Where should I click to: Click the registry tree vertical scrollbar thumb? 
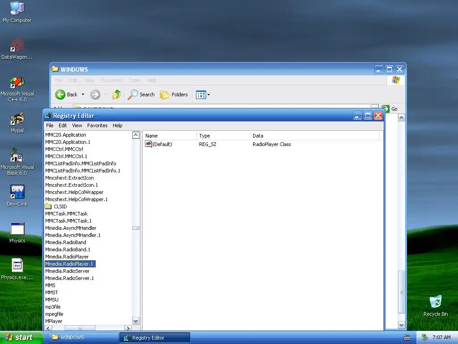136,228
